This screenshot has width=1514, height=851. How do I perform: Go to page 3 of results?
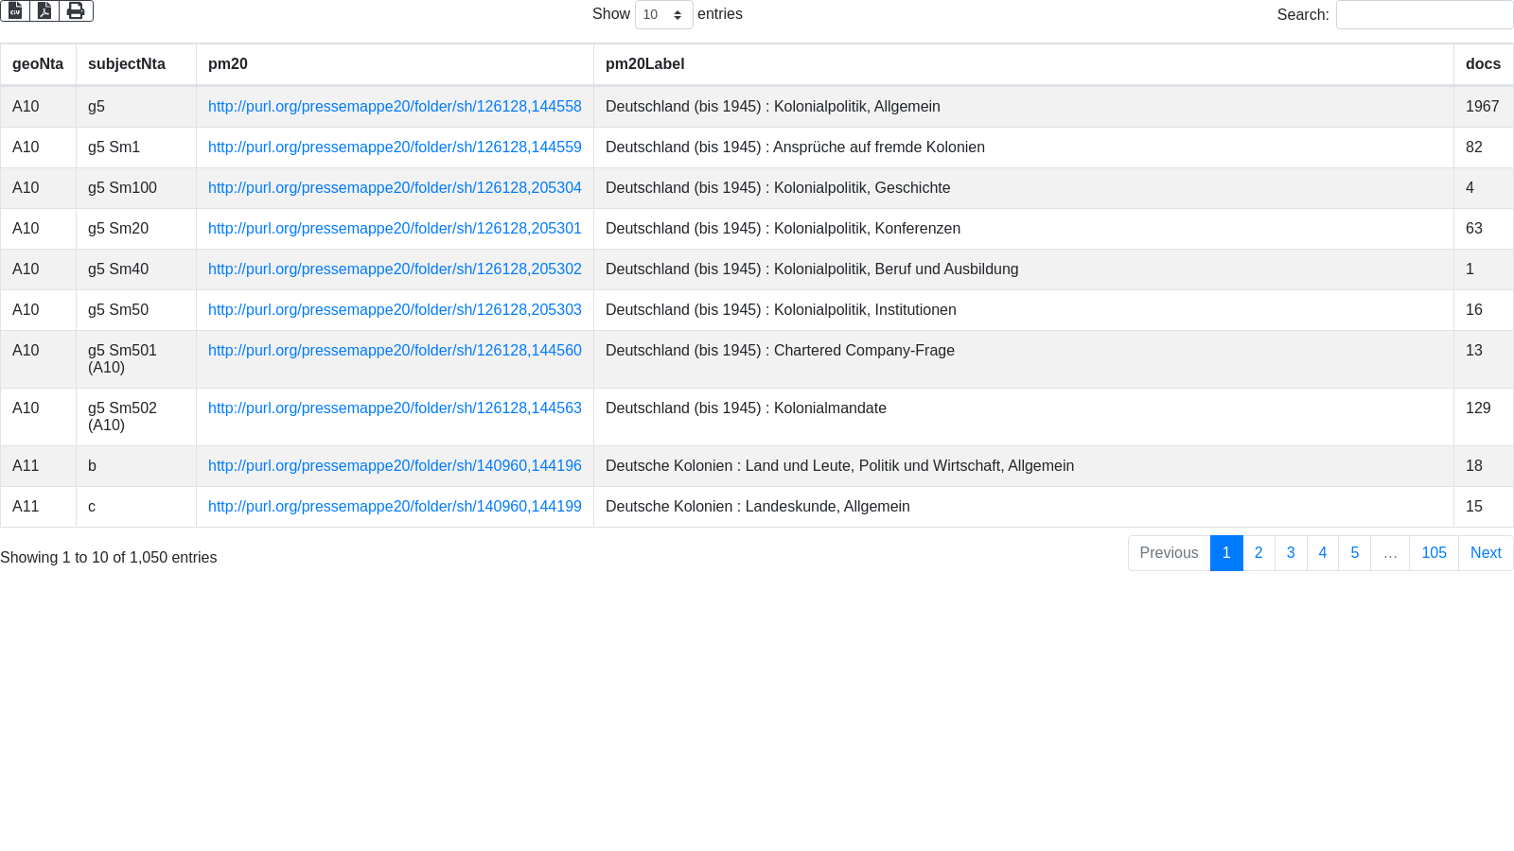1291,553
